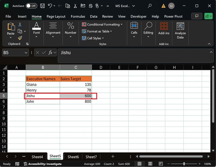This screenshot has height=167, width=216.
Task: Select the cell containing John
Action: point(43,101)
